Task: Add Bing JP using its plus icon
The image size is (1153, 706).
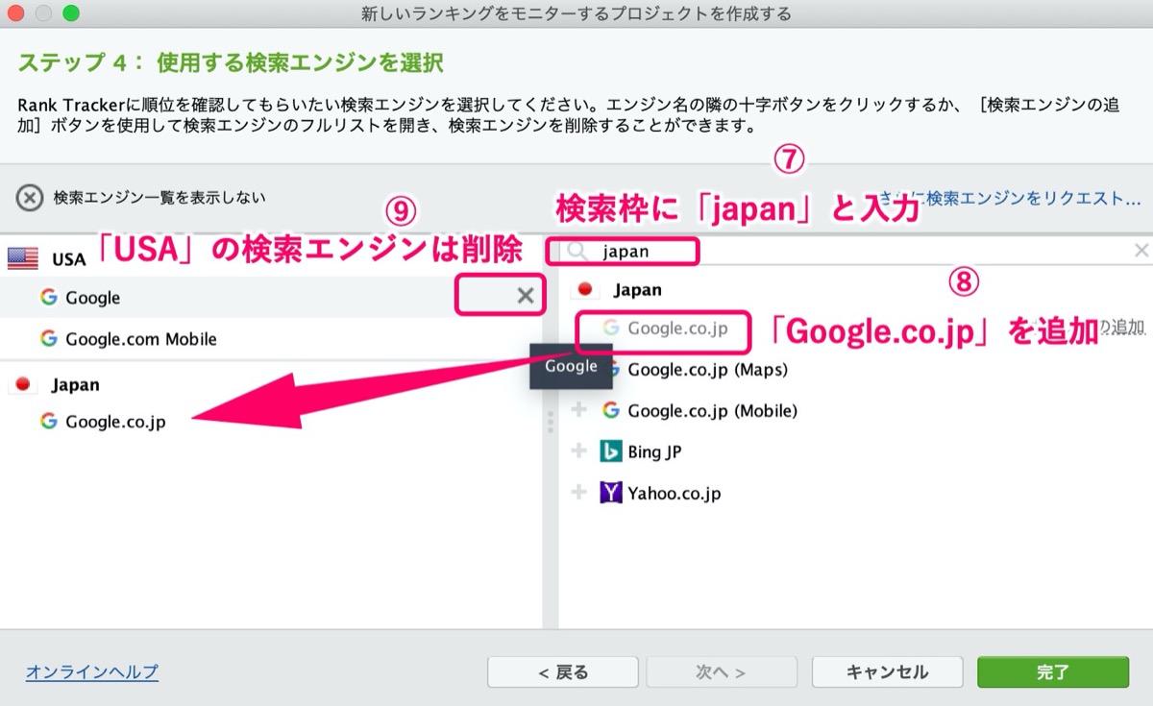Action: (578, 451)
